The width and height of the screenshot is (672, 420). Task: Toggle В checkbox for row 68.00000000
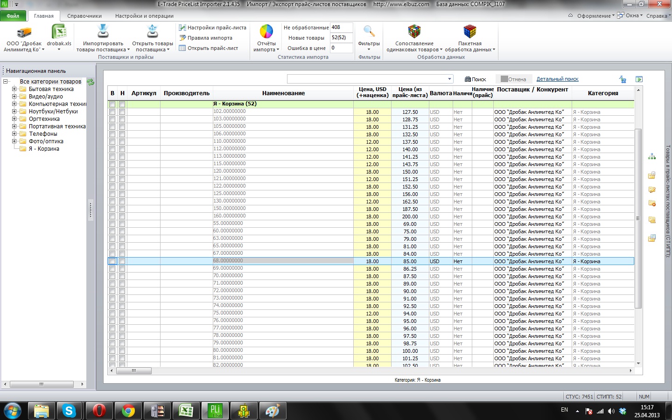click(x=112, y=261)
